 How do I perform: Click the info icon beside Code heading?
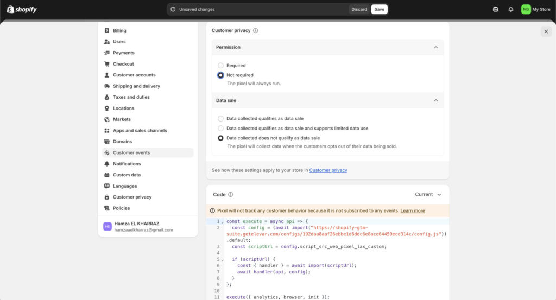click(231, 195)
